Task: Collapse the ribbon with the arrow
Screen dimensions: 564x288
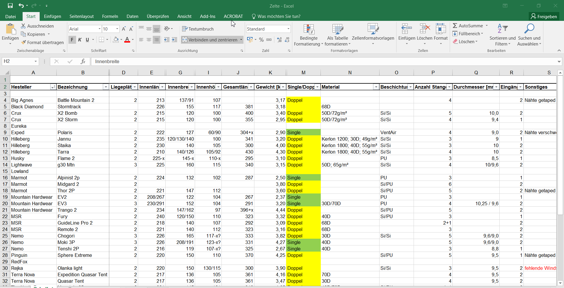Action: point(559,50)
